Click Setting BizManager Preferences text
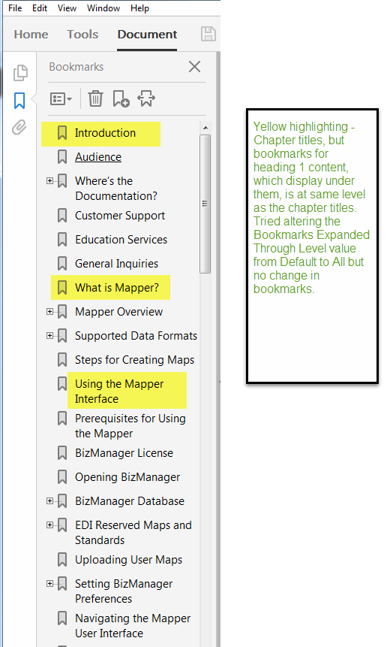387x647 pixels. click(x=124, y=591)
